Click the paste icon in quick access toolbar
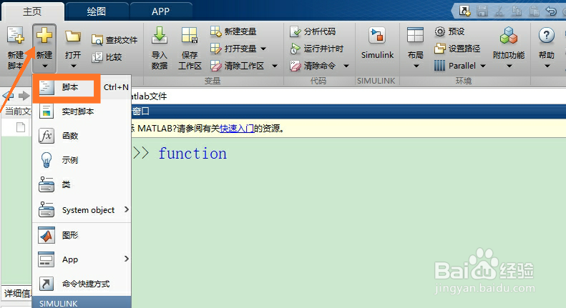This screenshot has width=566, height=308. (x=535, y=11)
